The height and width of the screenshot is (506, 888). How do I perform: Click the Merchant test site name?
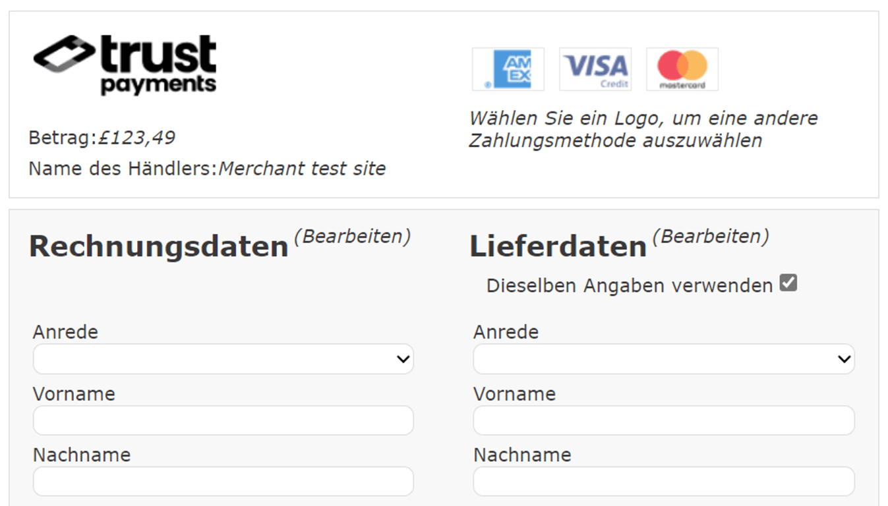tap(302, 169)
